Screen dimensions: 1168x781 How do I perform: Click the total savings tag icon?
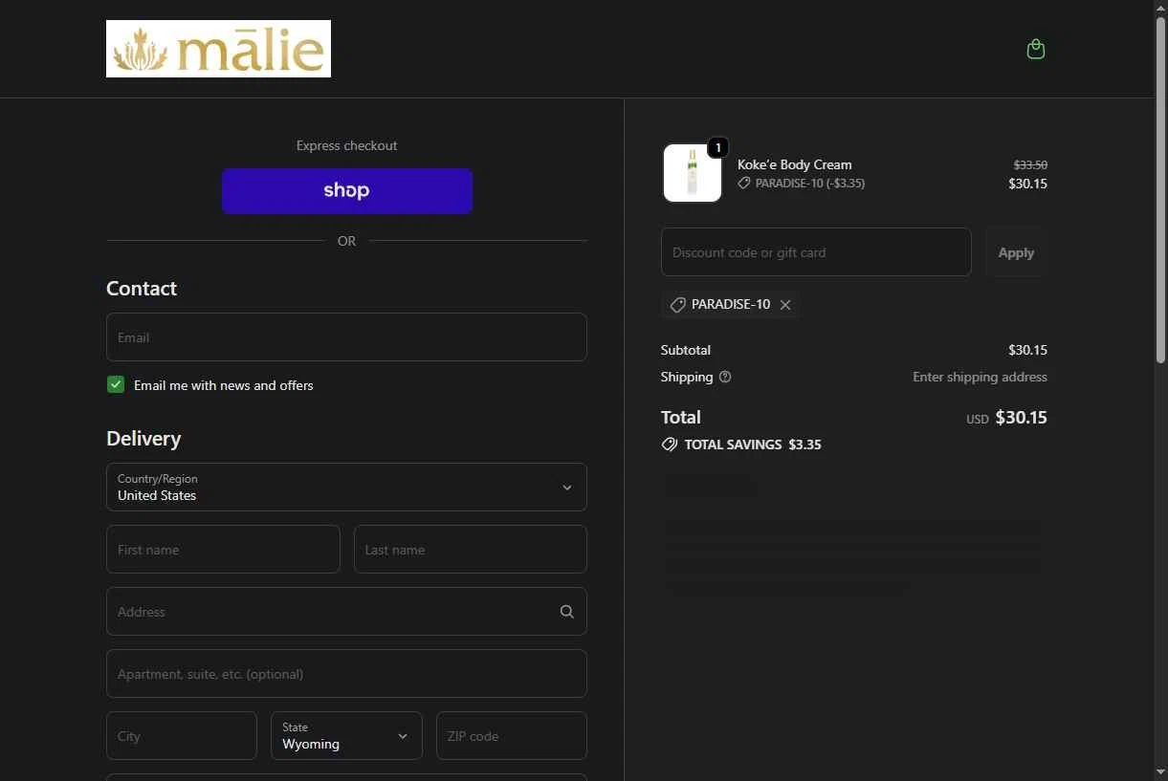tap(670, 445)
